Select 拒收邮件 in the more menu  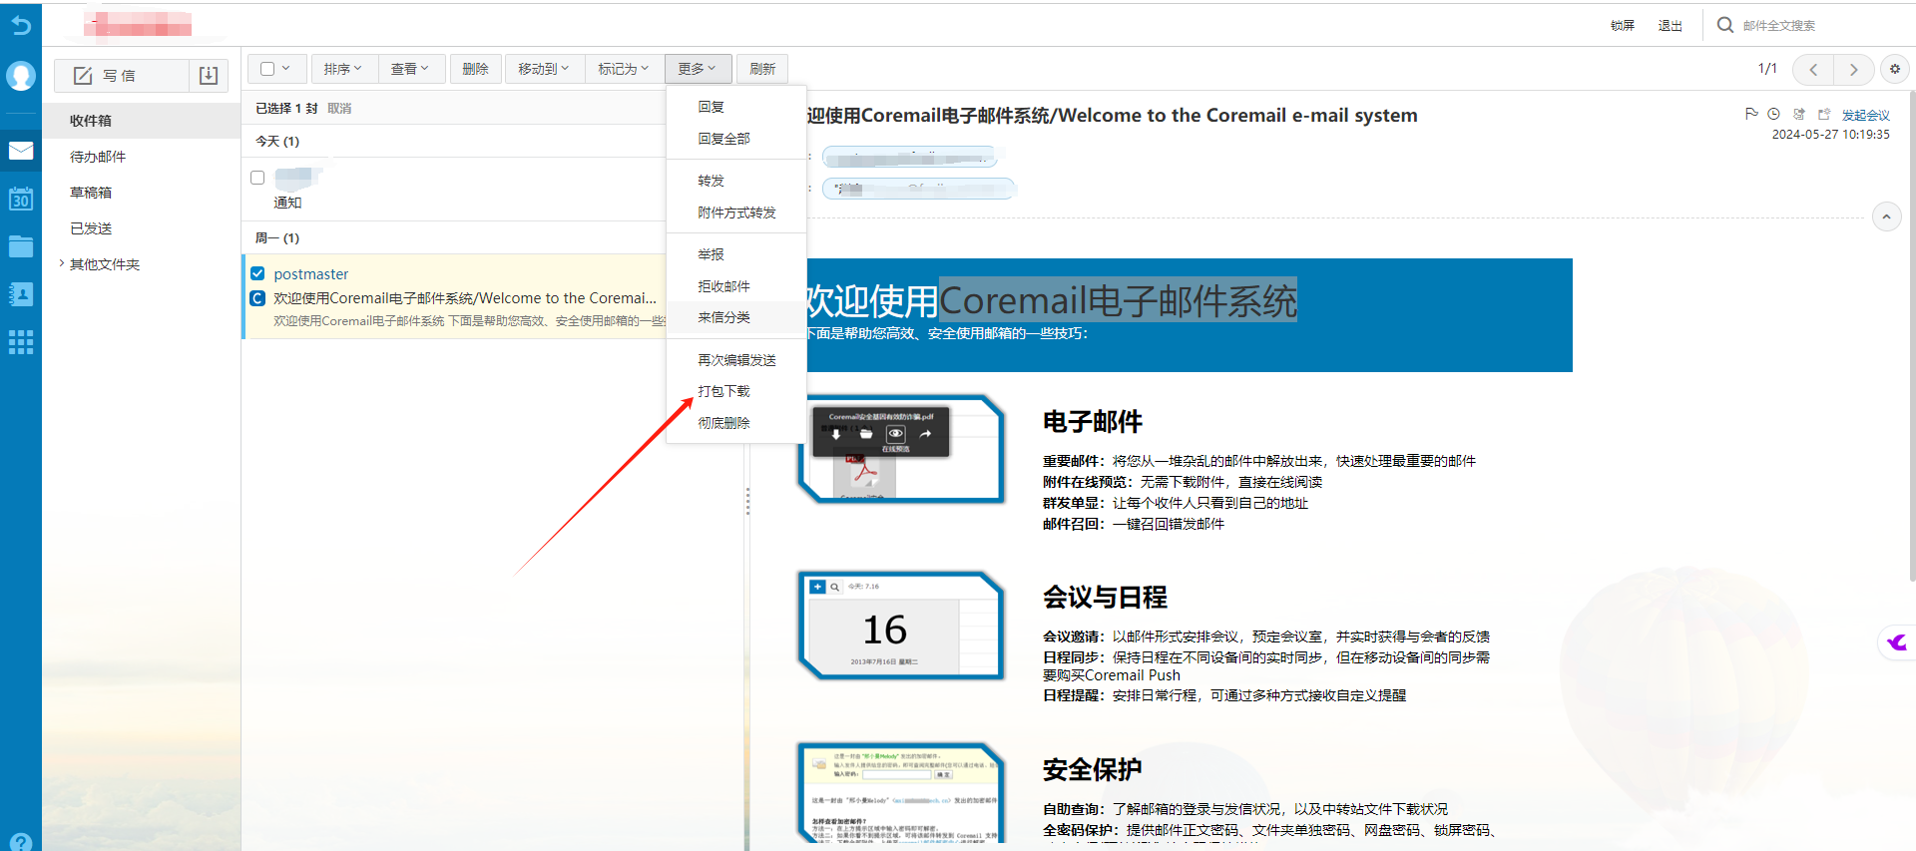736,286
